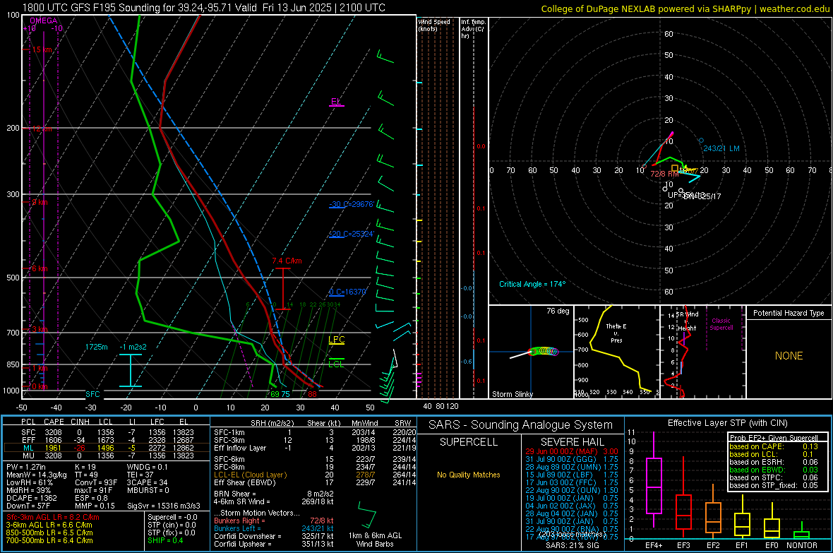Click the 243/21 LM hodograph label
This screenshot has height=553, width=833.
[721, 148]
